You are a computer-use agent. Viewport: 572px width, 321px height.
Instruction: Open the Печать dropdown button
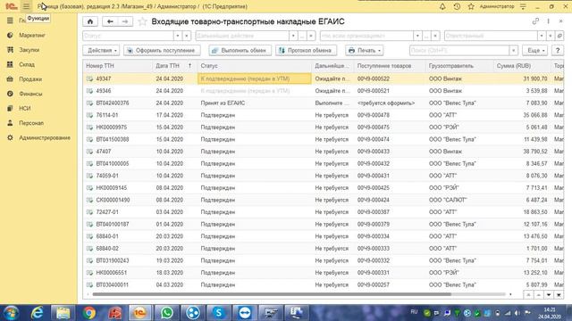364,50
